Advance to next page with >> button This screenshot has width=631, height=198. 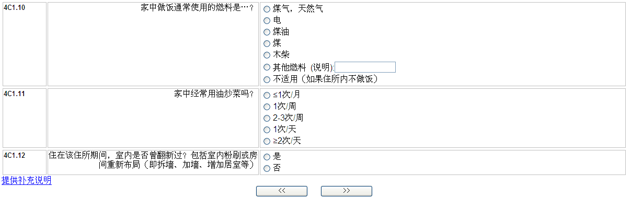(347, 191)
